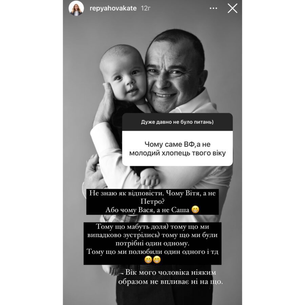Tap the caption 'Вік мого чоловіка ніяким образом'
This screenshot has height=305, width=305.
[170, 277]
